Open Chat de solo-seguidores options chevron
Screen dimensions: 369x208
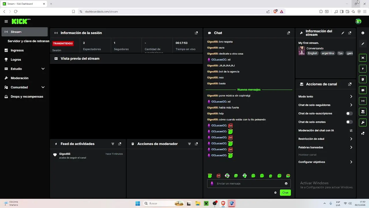click(351, 105)
